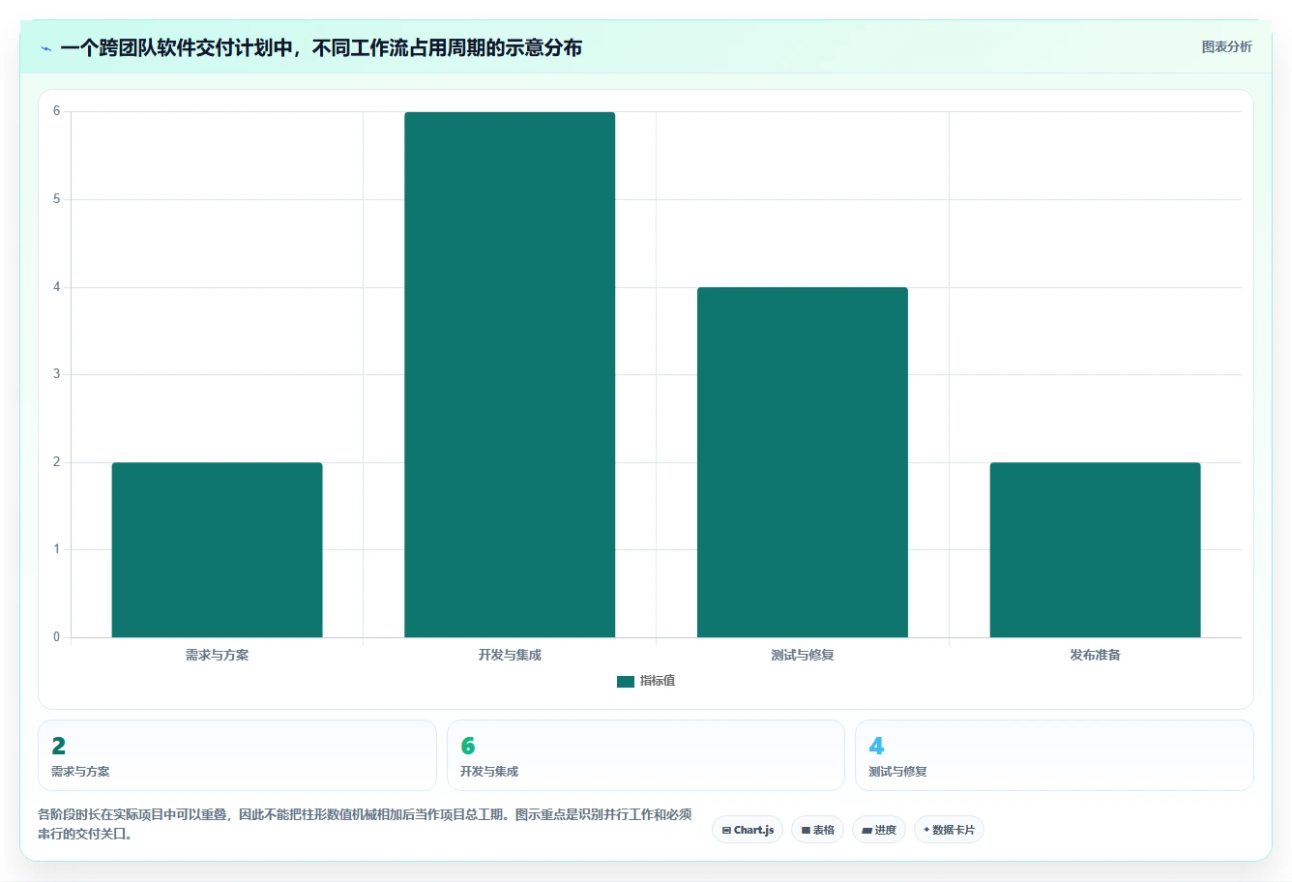Open the 测试与修复 stat card showing 4
Viewport: 1292px width, 882px height.
pyautogui.click(x=1054, y=755)
